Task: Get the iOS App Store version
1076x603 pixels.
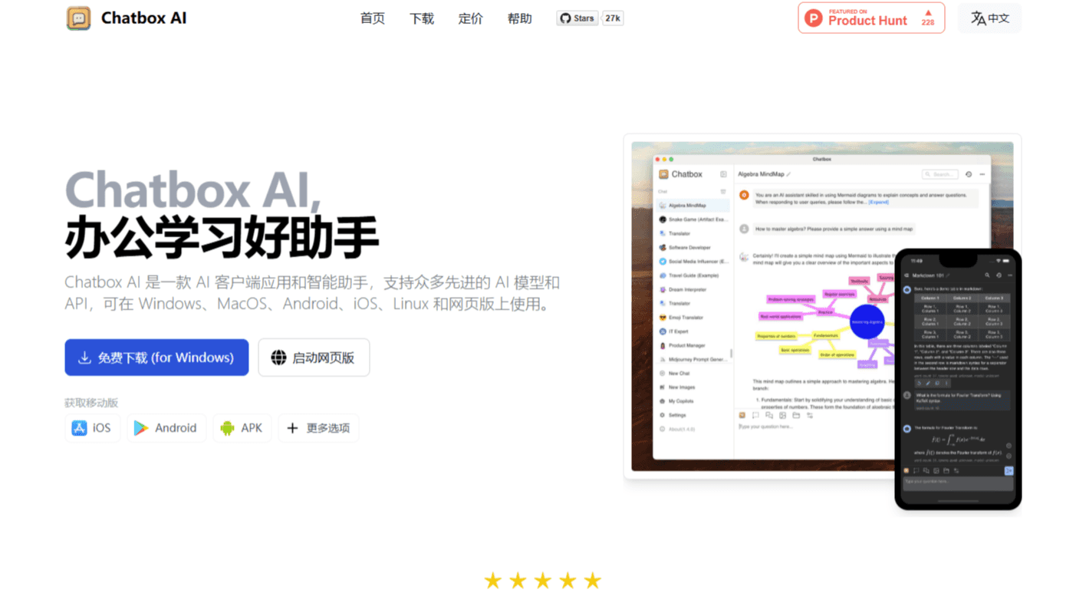Action: (x=92, y=428)
